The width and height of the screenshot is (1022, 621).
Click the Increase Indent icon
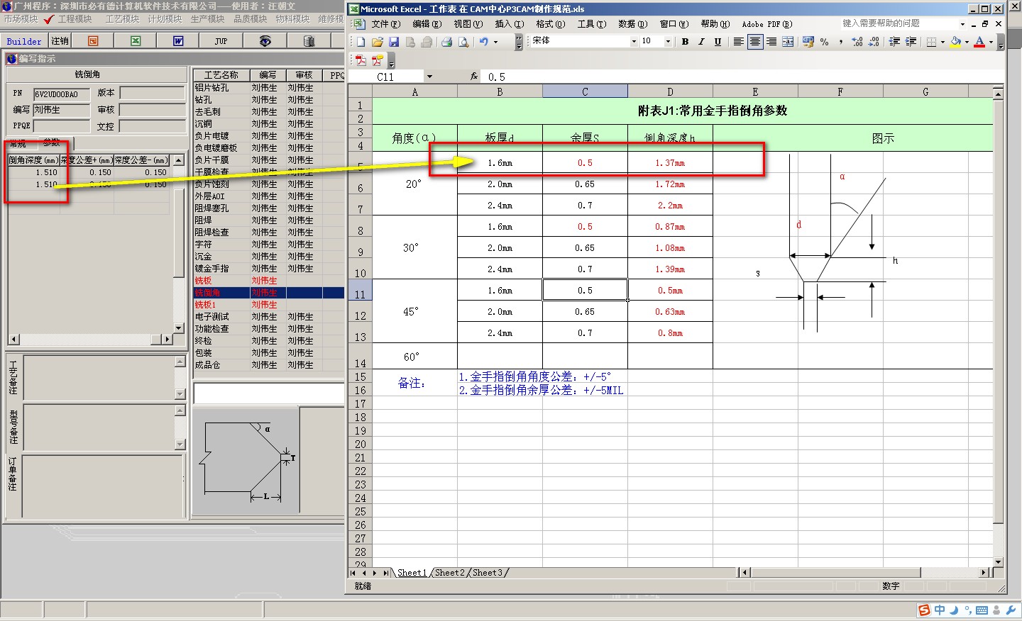(911, 42)
